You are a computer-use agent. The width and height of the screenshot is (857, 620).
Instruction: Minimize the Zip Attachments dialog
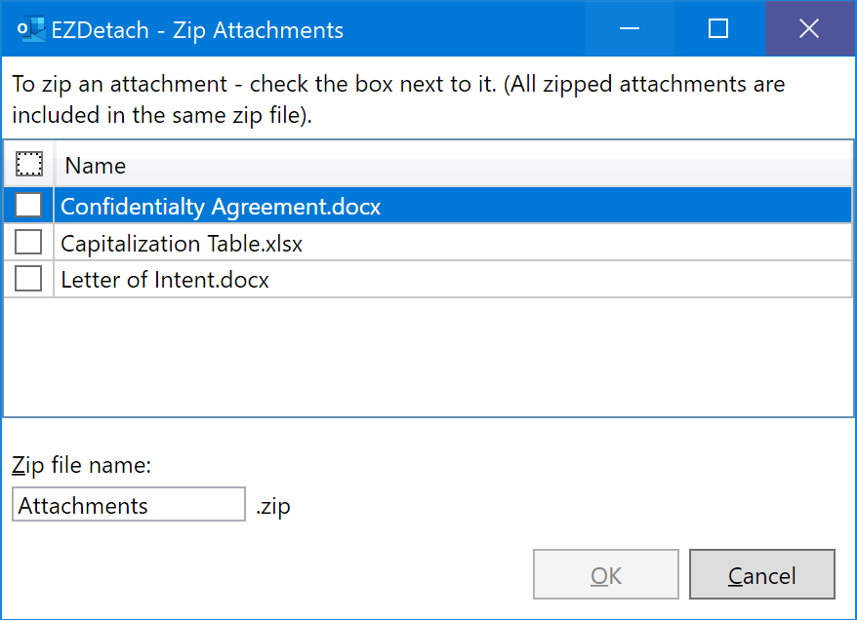pyautogui.click(x=630, y=28)
